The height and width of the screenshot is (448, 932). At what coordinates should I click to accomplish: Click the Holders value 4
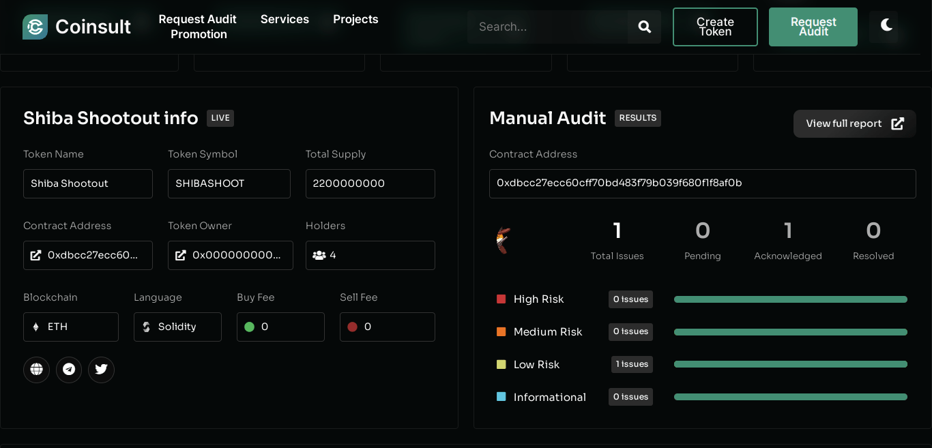point(333,255)
